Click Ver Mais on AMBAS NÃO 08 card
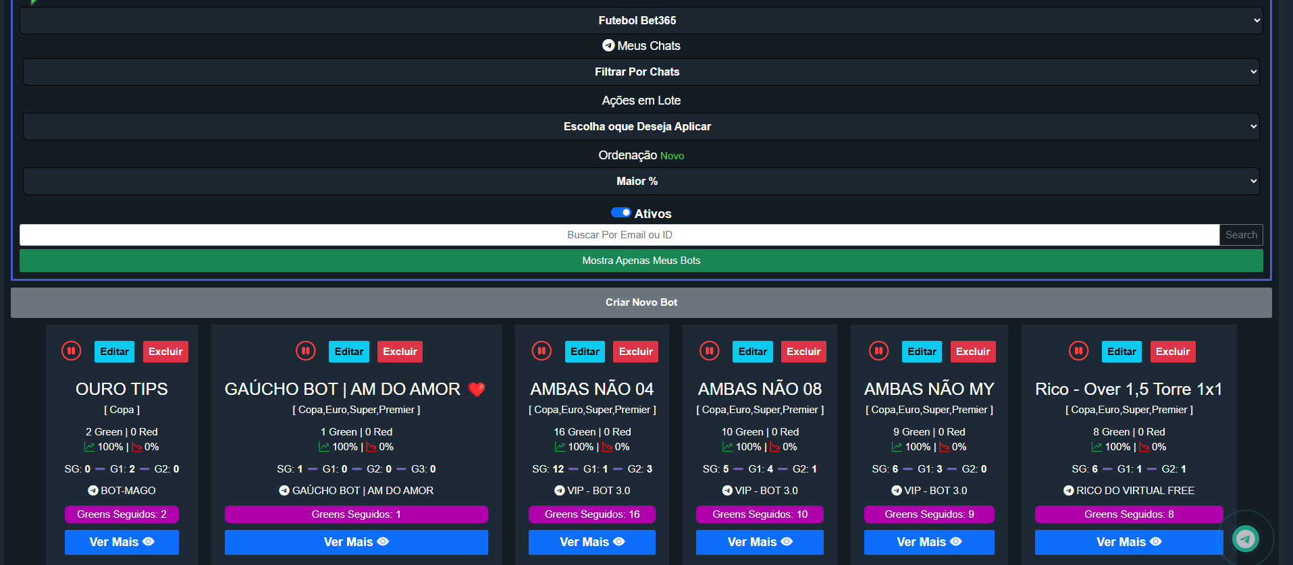 760,542
